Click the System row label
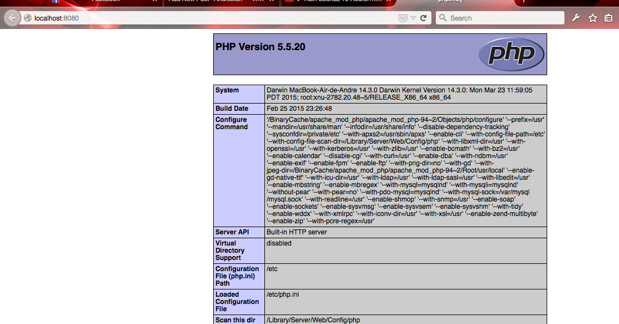Viewport: 619px width, 324px height. click(227, 90)
